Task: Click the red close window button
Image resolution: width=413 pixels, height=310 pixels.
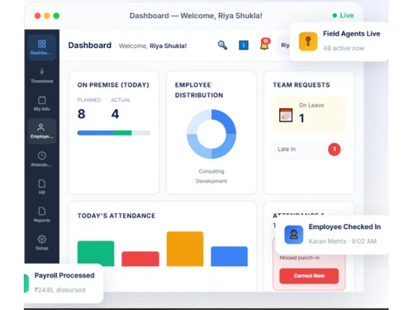Action: (38, 16)
